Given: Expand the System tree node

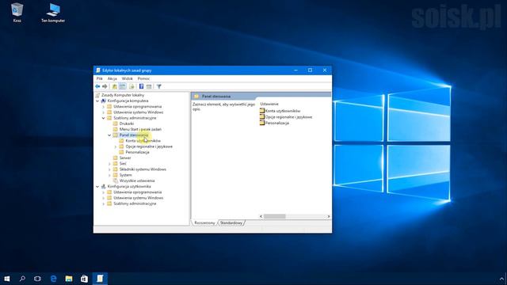Looking at the screenshot, I should [109, 175].
